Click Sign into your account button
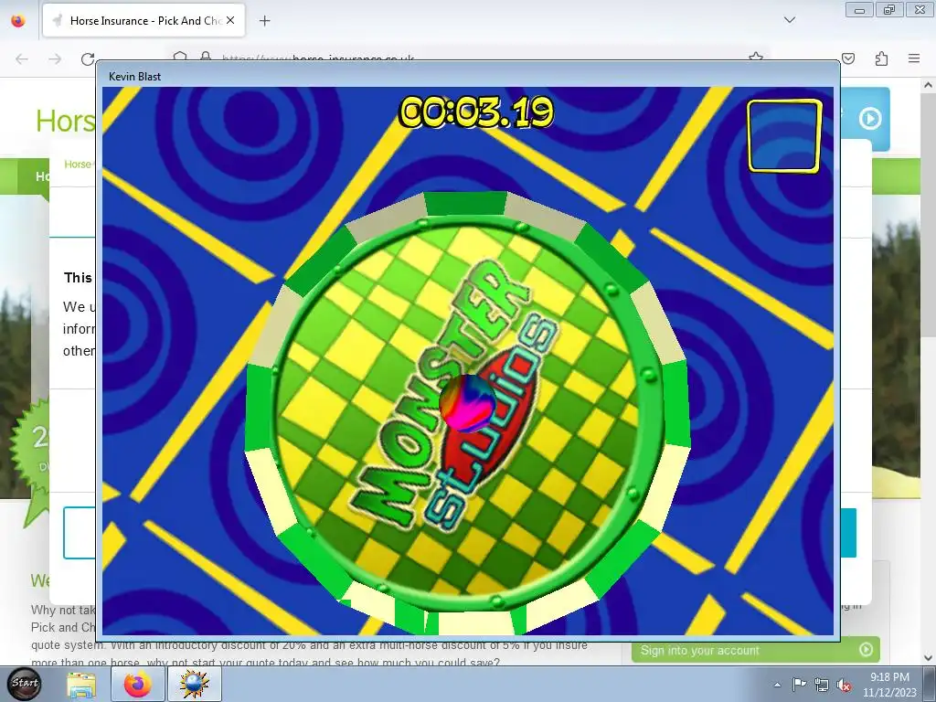The width and height of the screenshot is (936, 702). tap(755, 650)
